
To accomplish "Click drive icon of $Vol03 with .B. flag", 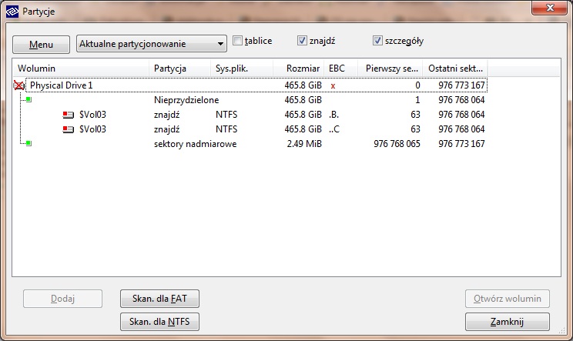I will pos(69,115).
